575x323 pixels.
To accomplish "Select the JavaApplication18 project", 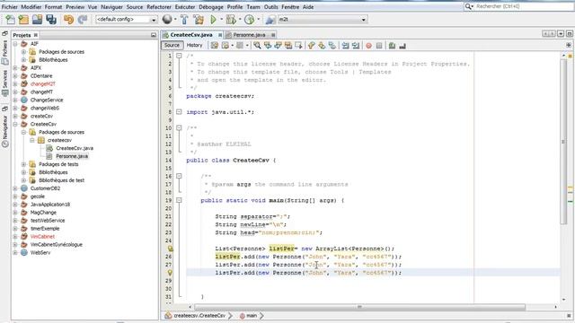I will pyautogui.click(x=50, y=205).
